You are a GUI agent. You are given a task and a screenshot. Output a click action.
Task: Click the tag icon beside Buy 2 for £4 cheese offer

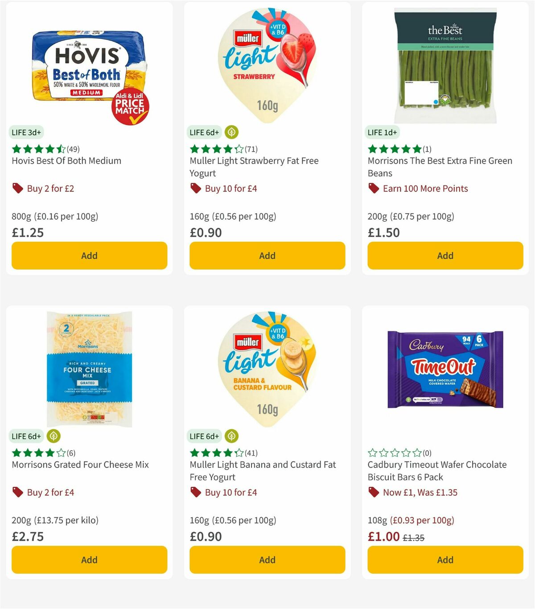[18, 492]
